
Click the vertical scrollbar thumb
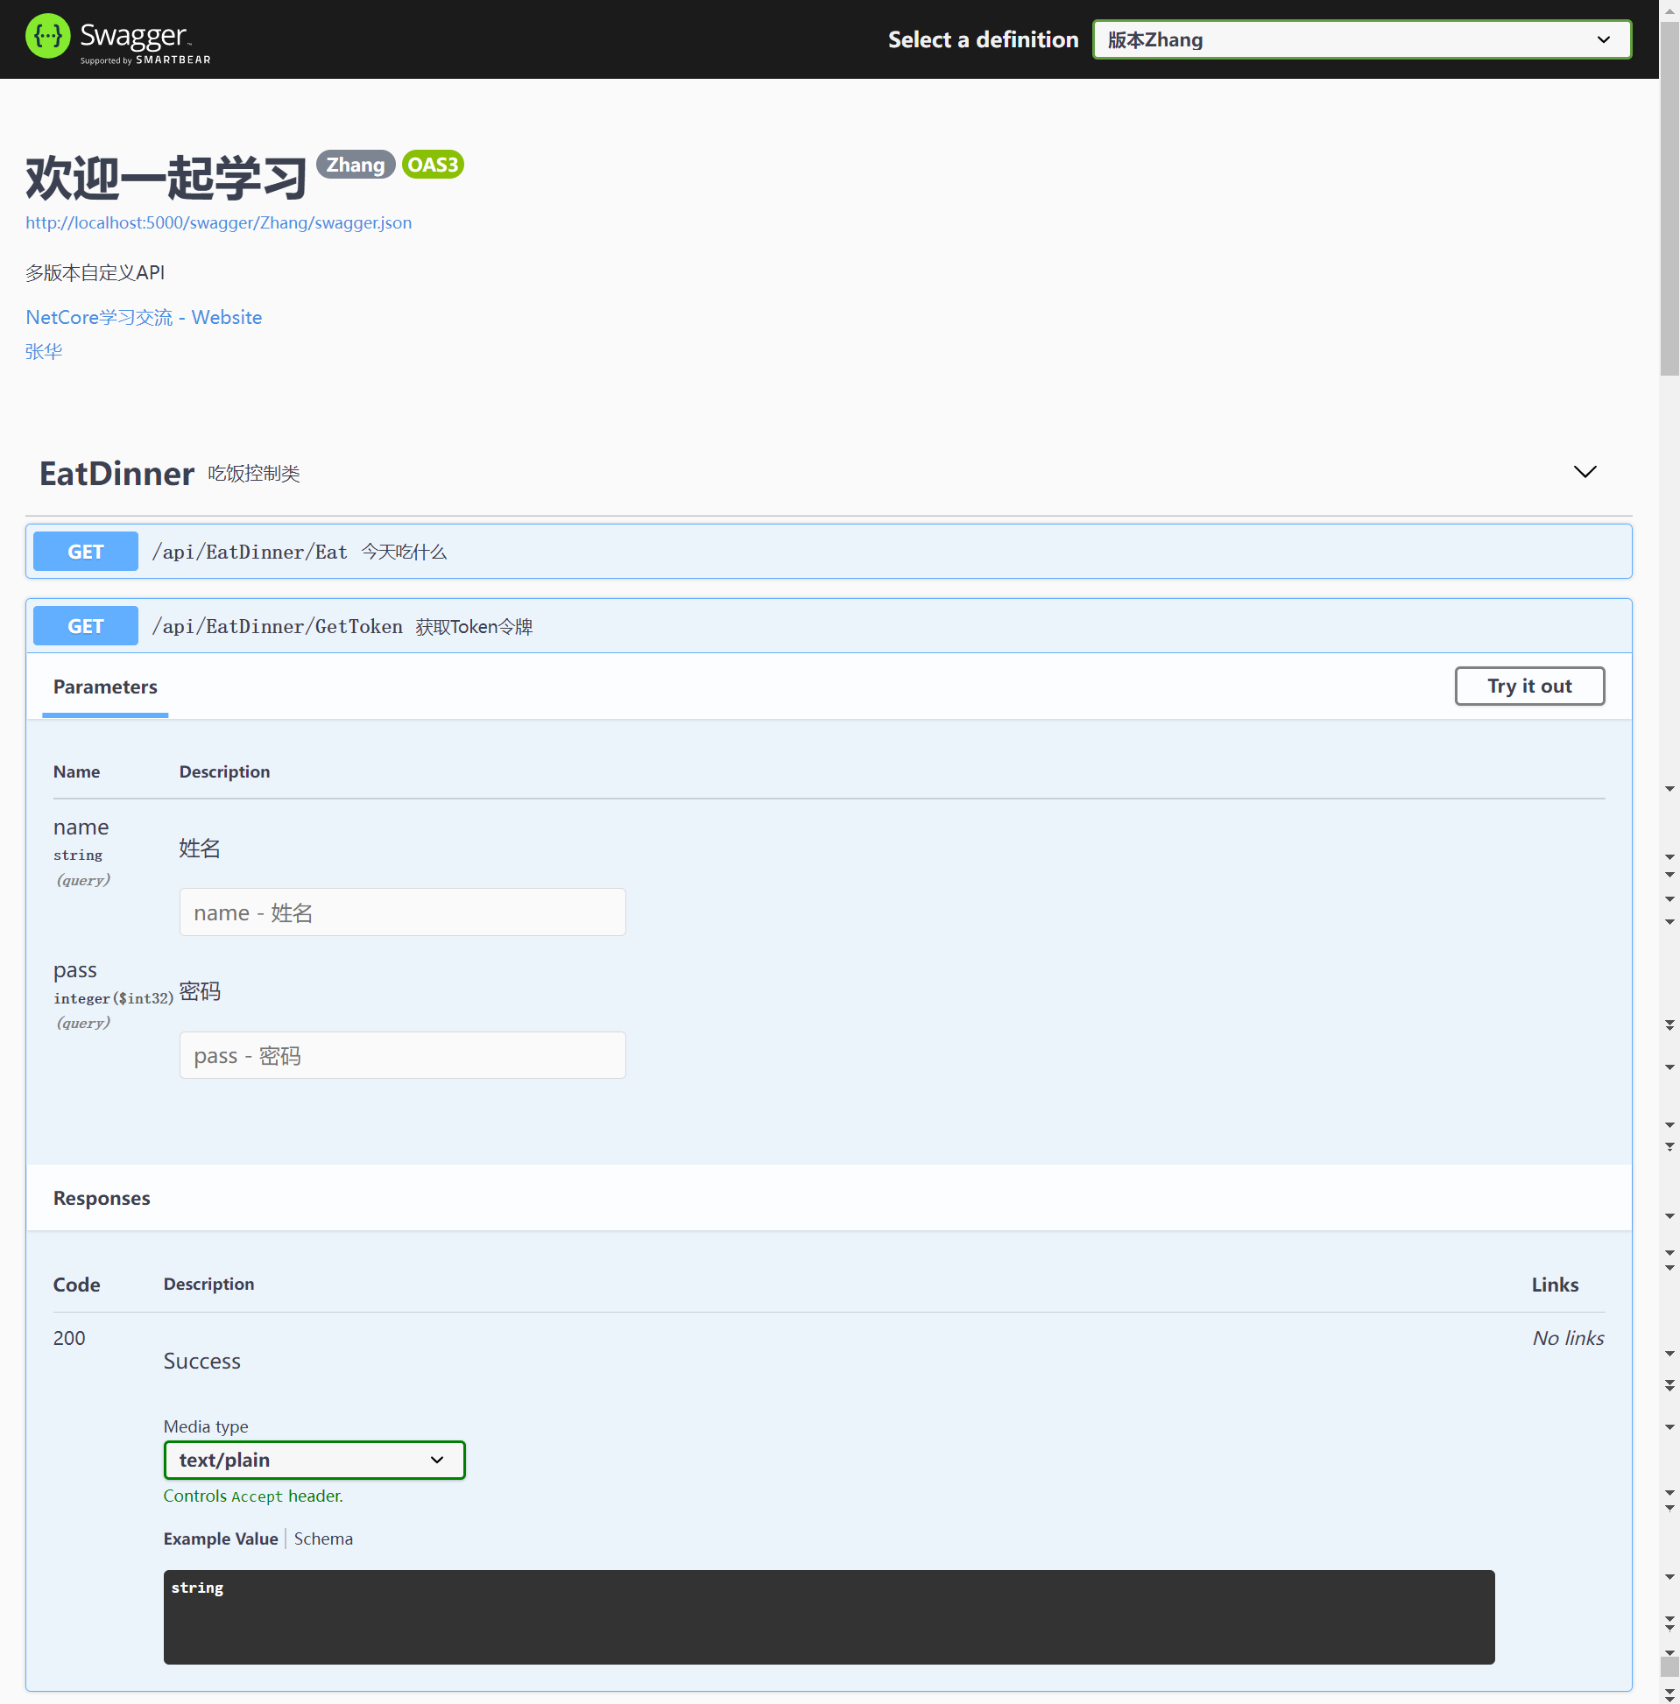tap(1669, 199)
